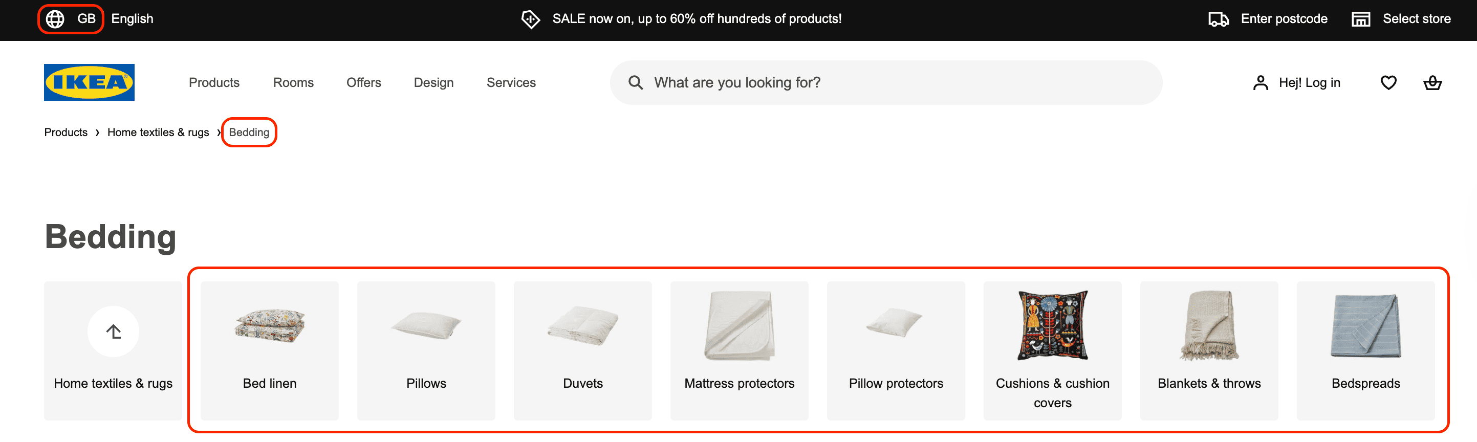Open the favourites heart icon
Screen dimensions: 1477x442
point(1388,82)
